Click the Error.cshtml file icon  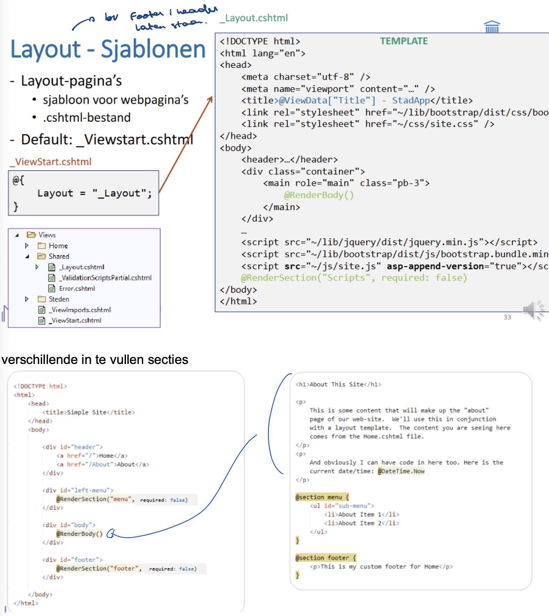pyautogui.click(x=52, y=289)
